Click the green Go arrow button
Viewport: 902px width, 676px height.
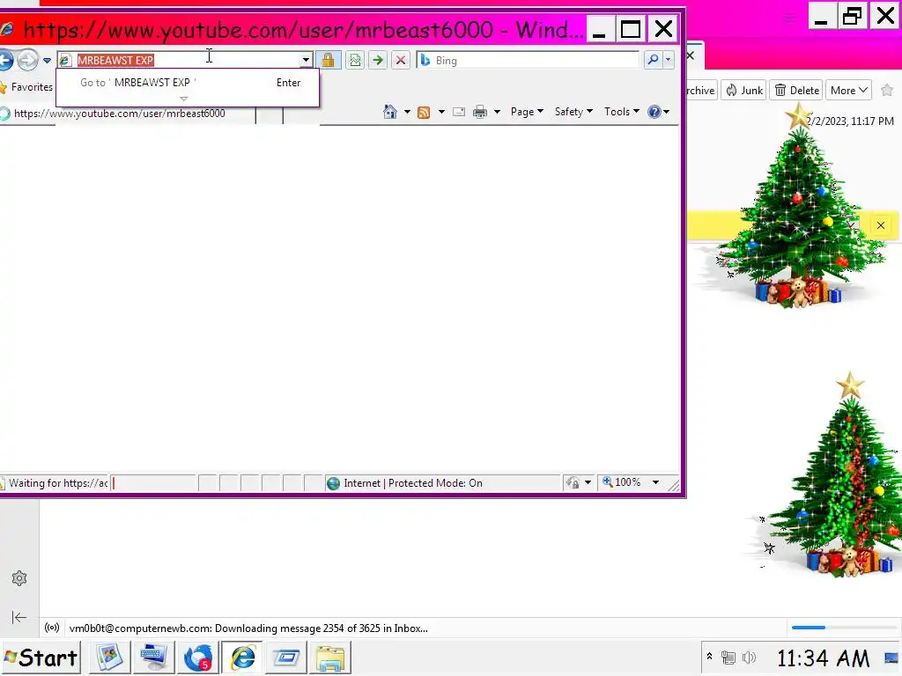(x=377, y=60)
